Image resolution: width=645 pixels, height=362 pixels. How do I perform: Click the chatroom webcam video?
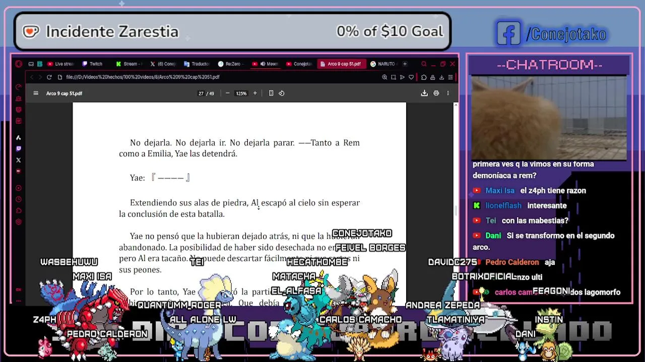tap(549, 118)
